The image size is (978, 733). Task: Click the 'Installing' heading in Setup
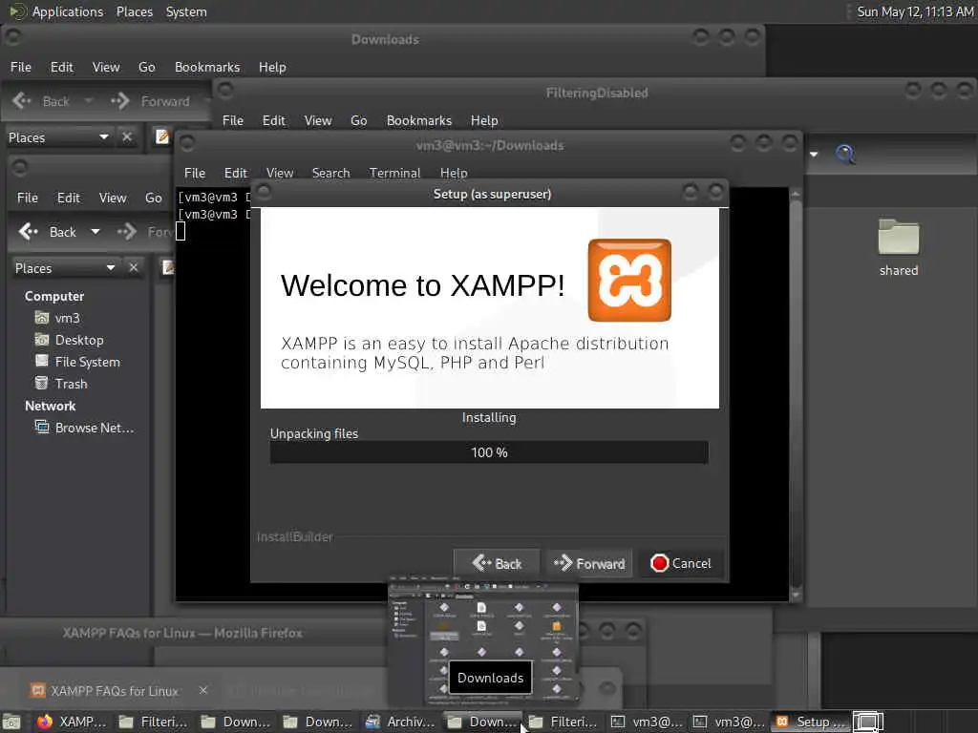coord(489,418)
